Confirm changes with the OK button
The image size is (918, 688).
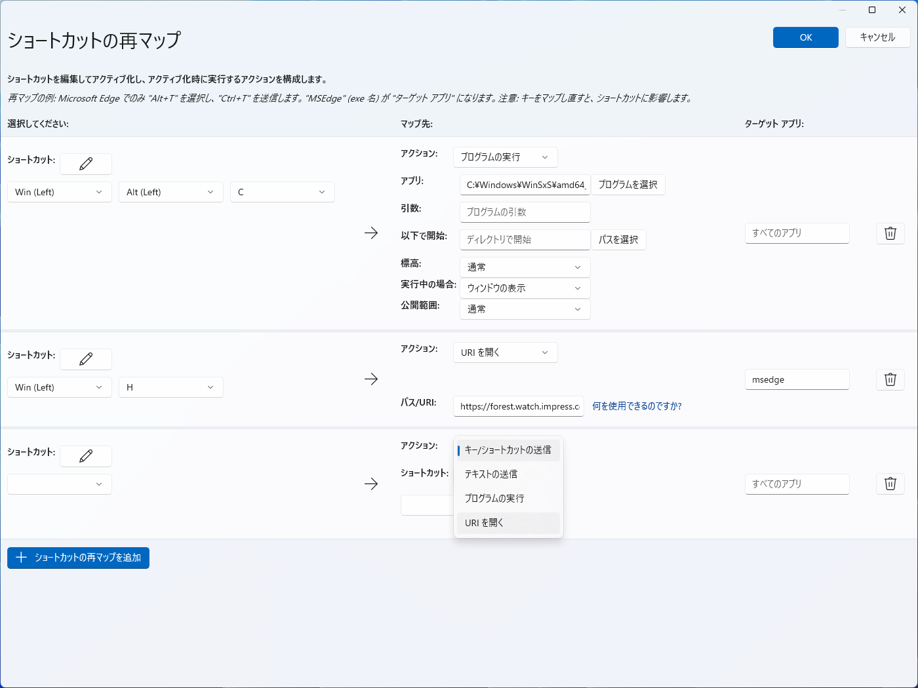(806, 37)
